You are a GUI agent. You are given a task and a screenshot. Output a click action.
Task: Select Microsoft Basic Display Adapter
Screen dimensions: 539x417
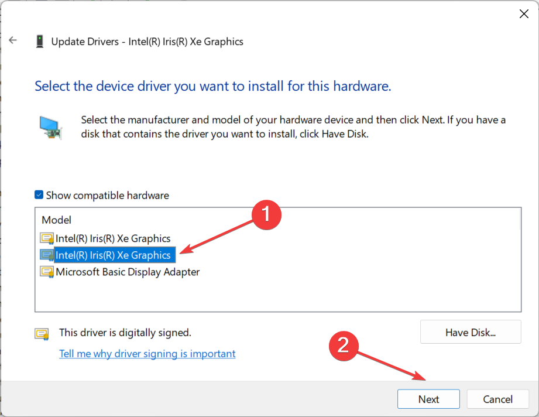(128, 272)
